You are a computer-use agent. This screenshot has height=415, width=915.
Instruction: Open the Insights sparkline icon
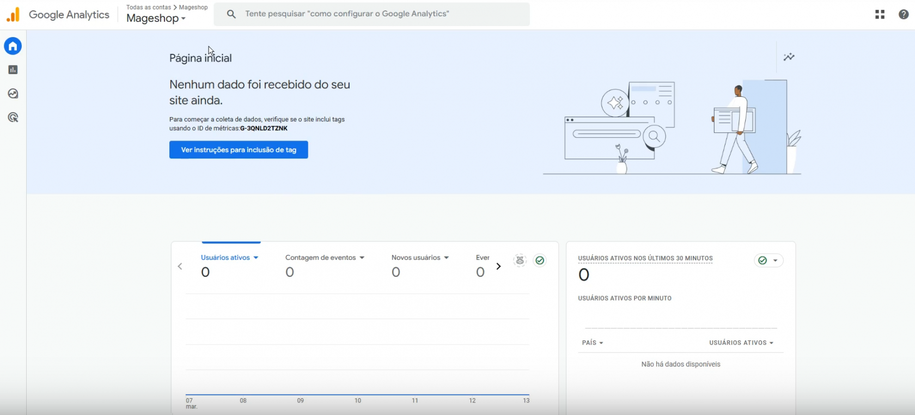pos(789,57)
